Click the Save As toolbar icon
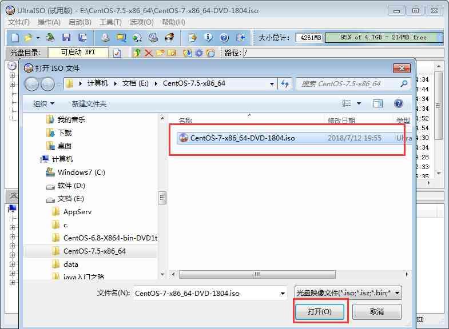The width and height of the screenshot is (449, 329). [x=83, y=38]
